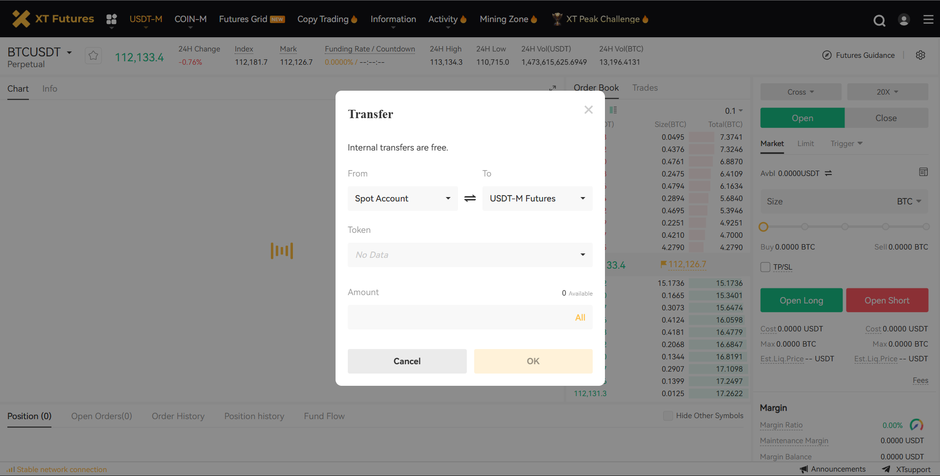Open the search magnifier icon
The width and height of the screenshot is (940, 476).
click(879, 20)
